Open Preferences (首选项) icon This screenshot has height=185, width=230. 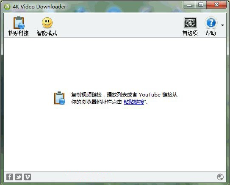(x=190, y=23)
